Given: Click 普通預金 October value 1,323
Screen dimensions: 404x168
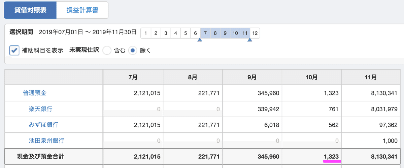Looking at the screenshot, I should tap(332, 93).
